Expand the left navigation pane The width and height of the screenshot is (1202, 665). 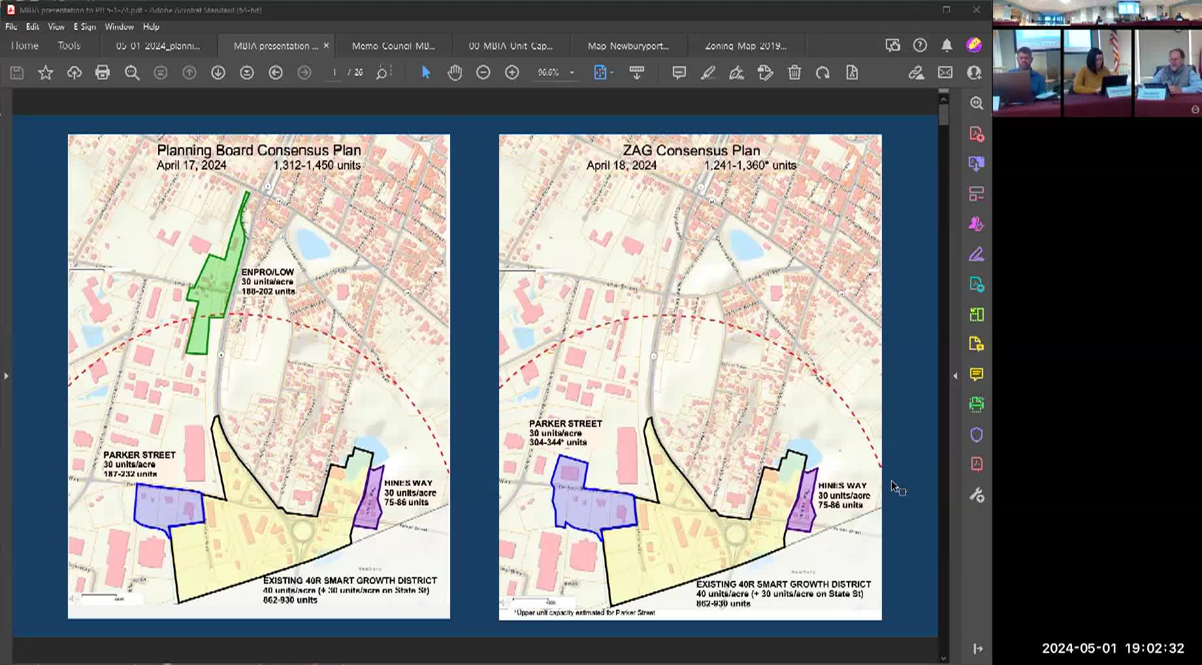click(6, 376)
